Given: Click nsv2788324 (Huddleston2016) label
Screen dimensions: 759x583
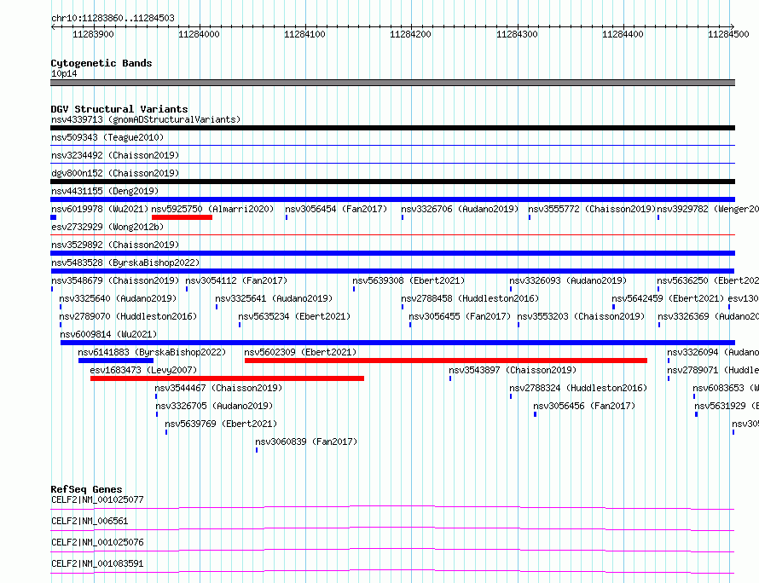Looking at the screenshot, I should 578,388.
